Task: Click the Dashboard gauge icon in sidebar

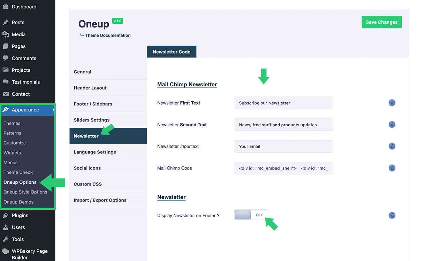Action: [x=6, y=7]
